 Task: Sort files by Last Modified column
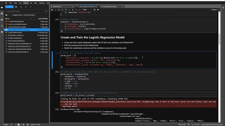click(41, 19)
